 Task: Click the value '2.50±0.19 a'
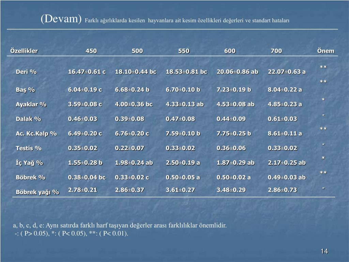click(x=183, y=163)
